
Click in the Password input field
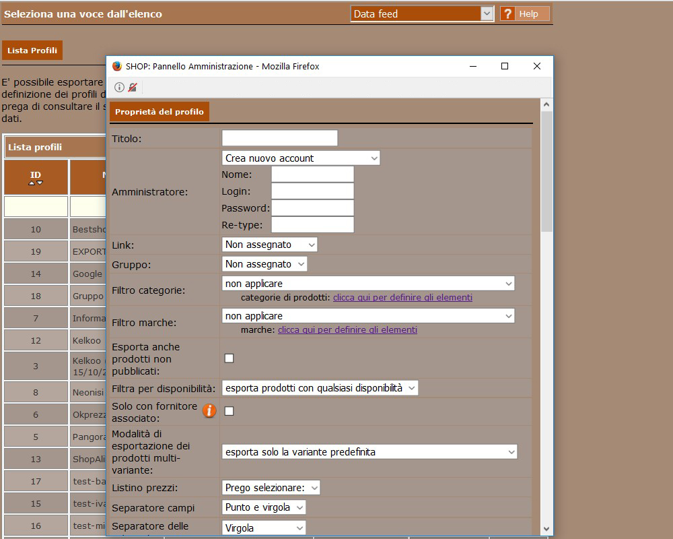tap(312, 208)
